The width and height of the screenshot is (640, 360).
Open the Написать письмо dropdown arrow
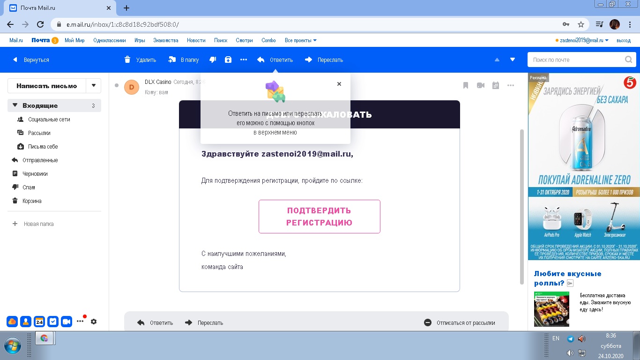point(94,85)
